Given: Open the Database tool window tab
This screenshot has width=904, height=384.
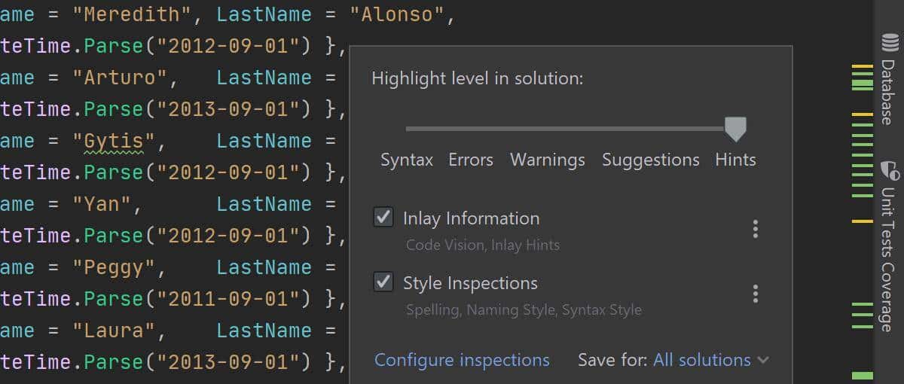Looking at the screenshot, I should coord(889,90).
